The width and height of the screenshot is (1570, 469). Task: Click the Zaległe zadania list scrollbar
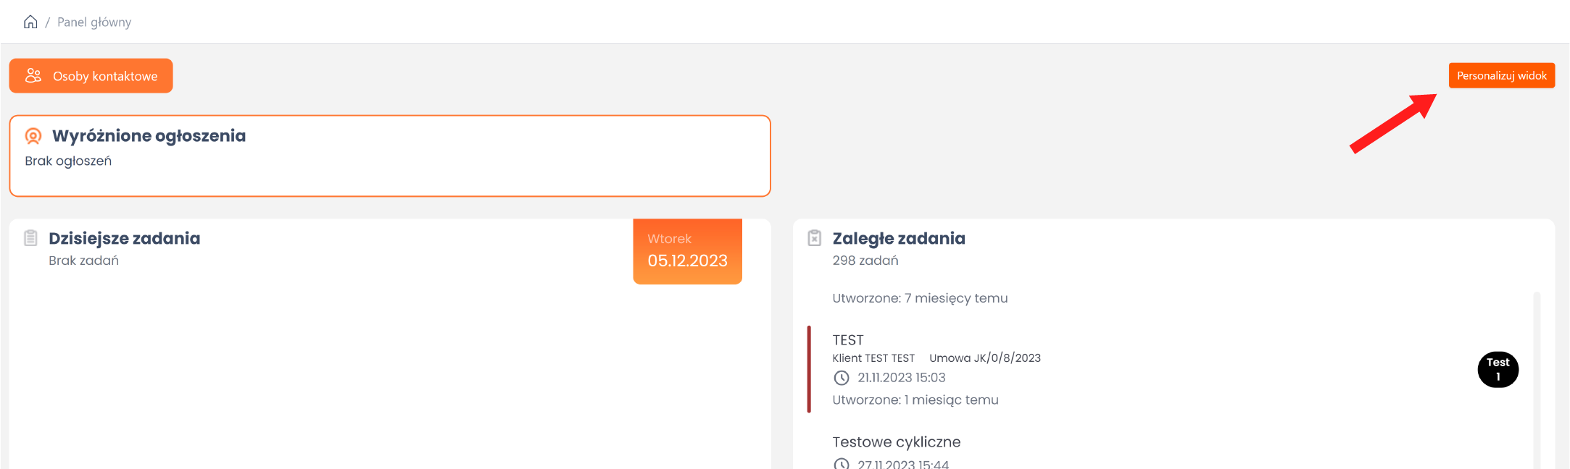[x=1537, y=376]
